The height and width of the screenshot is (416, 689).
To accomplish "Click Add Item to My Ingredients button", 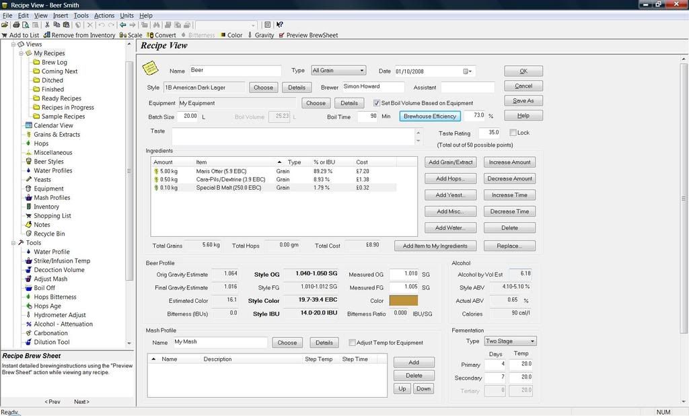I will click(x=435, y=246).
